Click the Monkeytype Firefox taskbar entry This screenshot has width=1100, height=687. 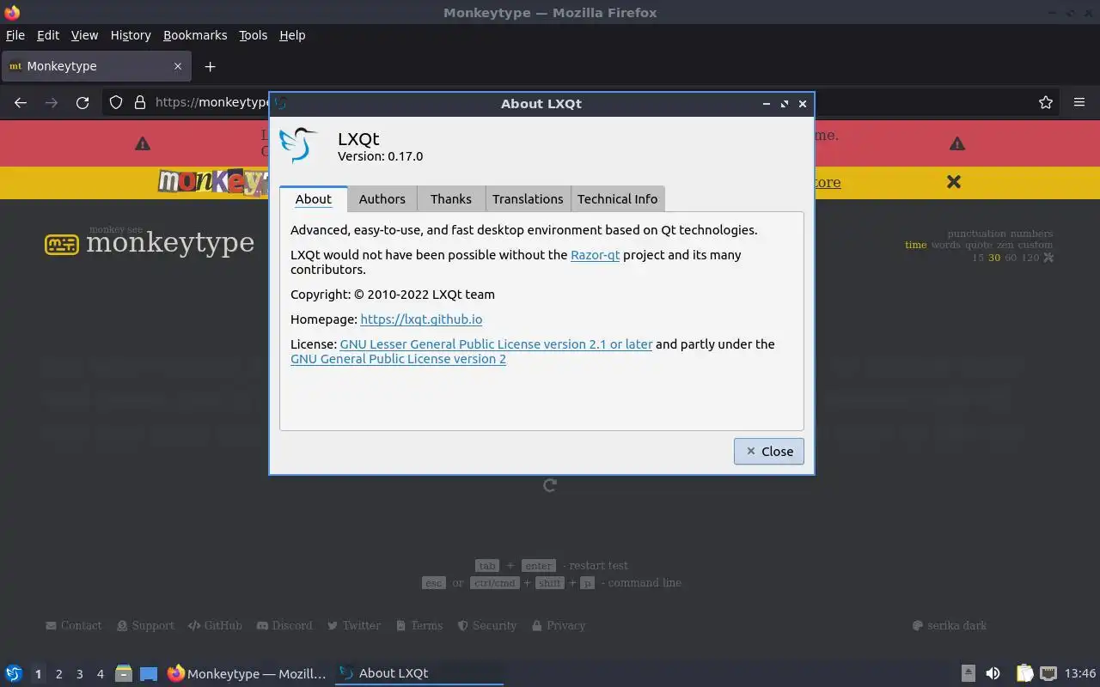click(247, 673)
